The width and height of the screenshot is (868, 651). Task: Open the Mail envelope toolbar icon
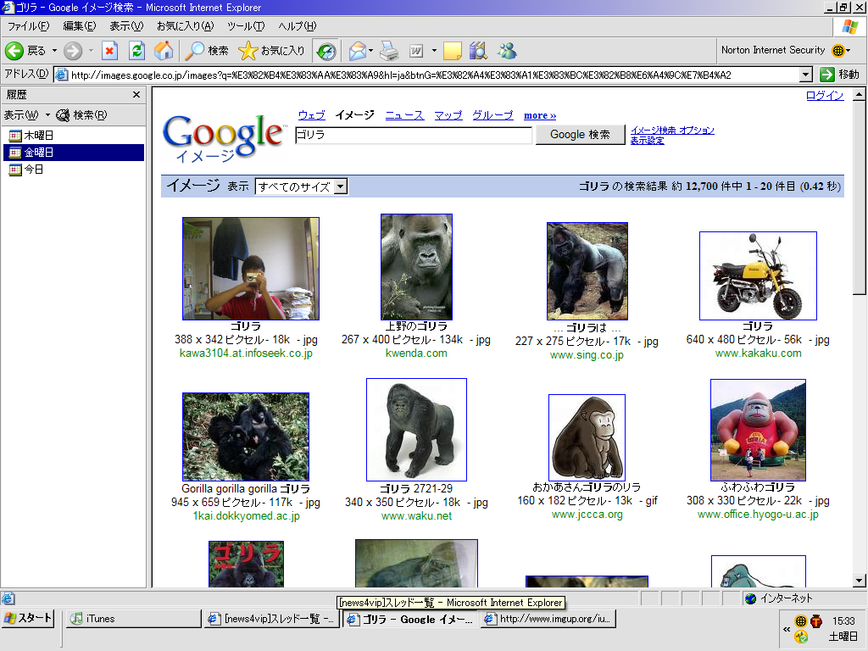click(357, 51)
